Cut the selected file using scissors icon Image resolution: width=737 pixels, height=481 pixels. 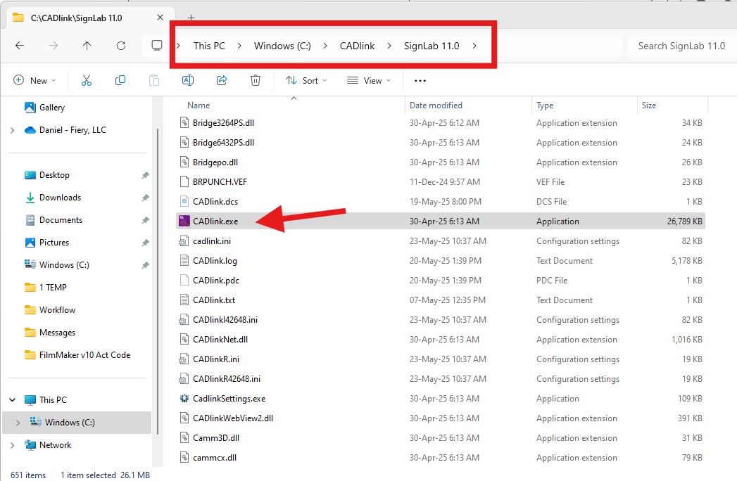click(x=87, y=80)
